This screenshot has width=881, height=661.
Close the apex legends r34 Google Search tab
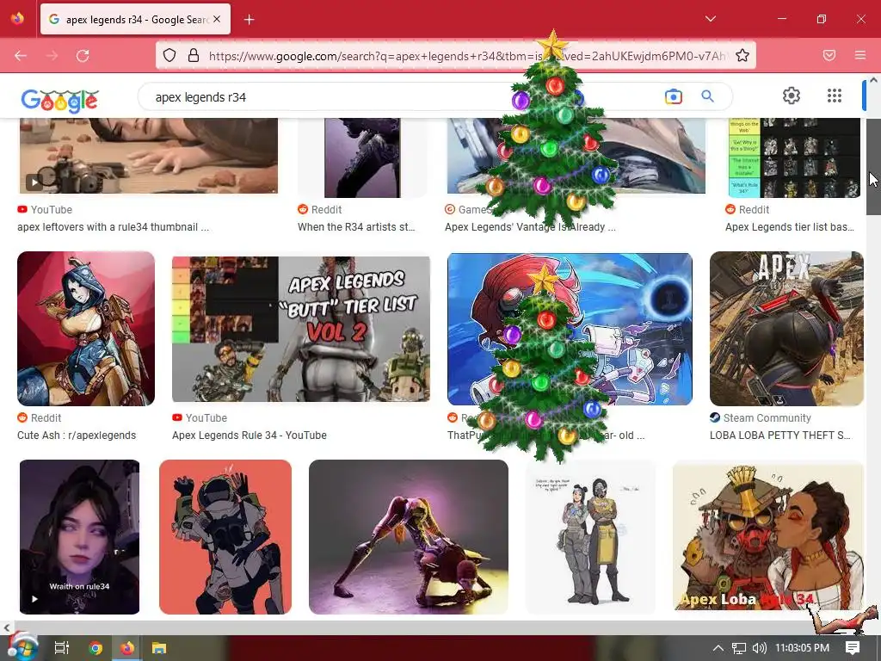pos(217,19)
